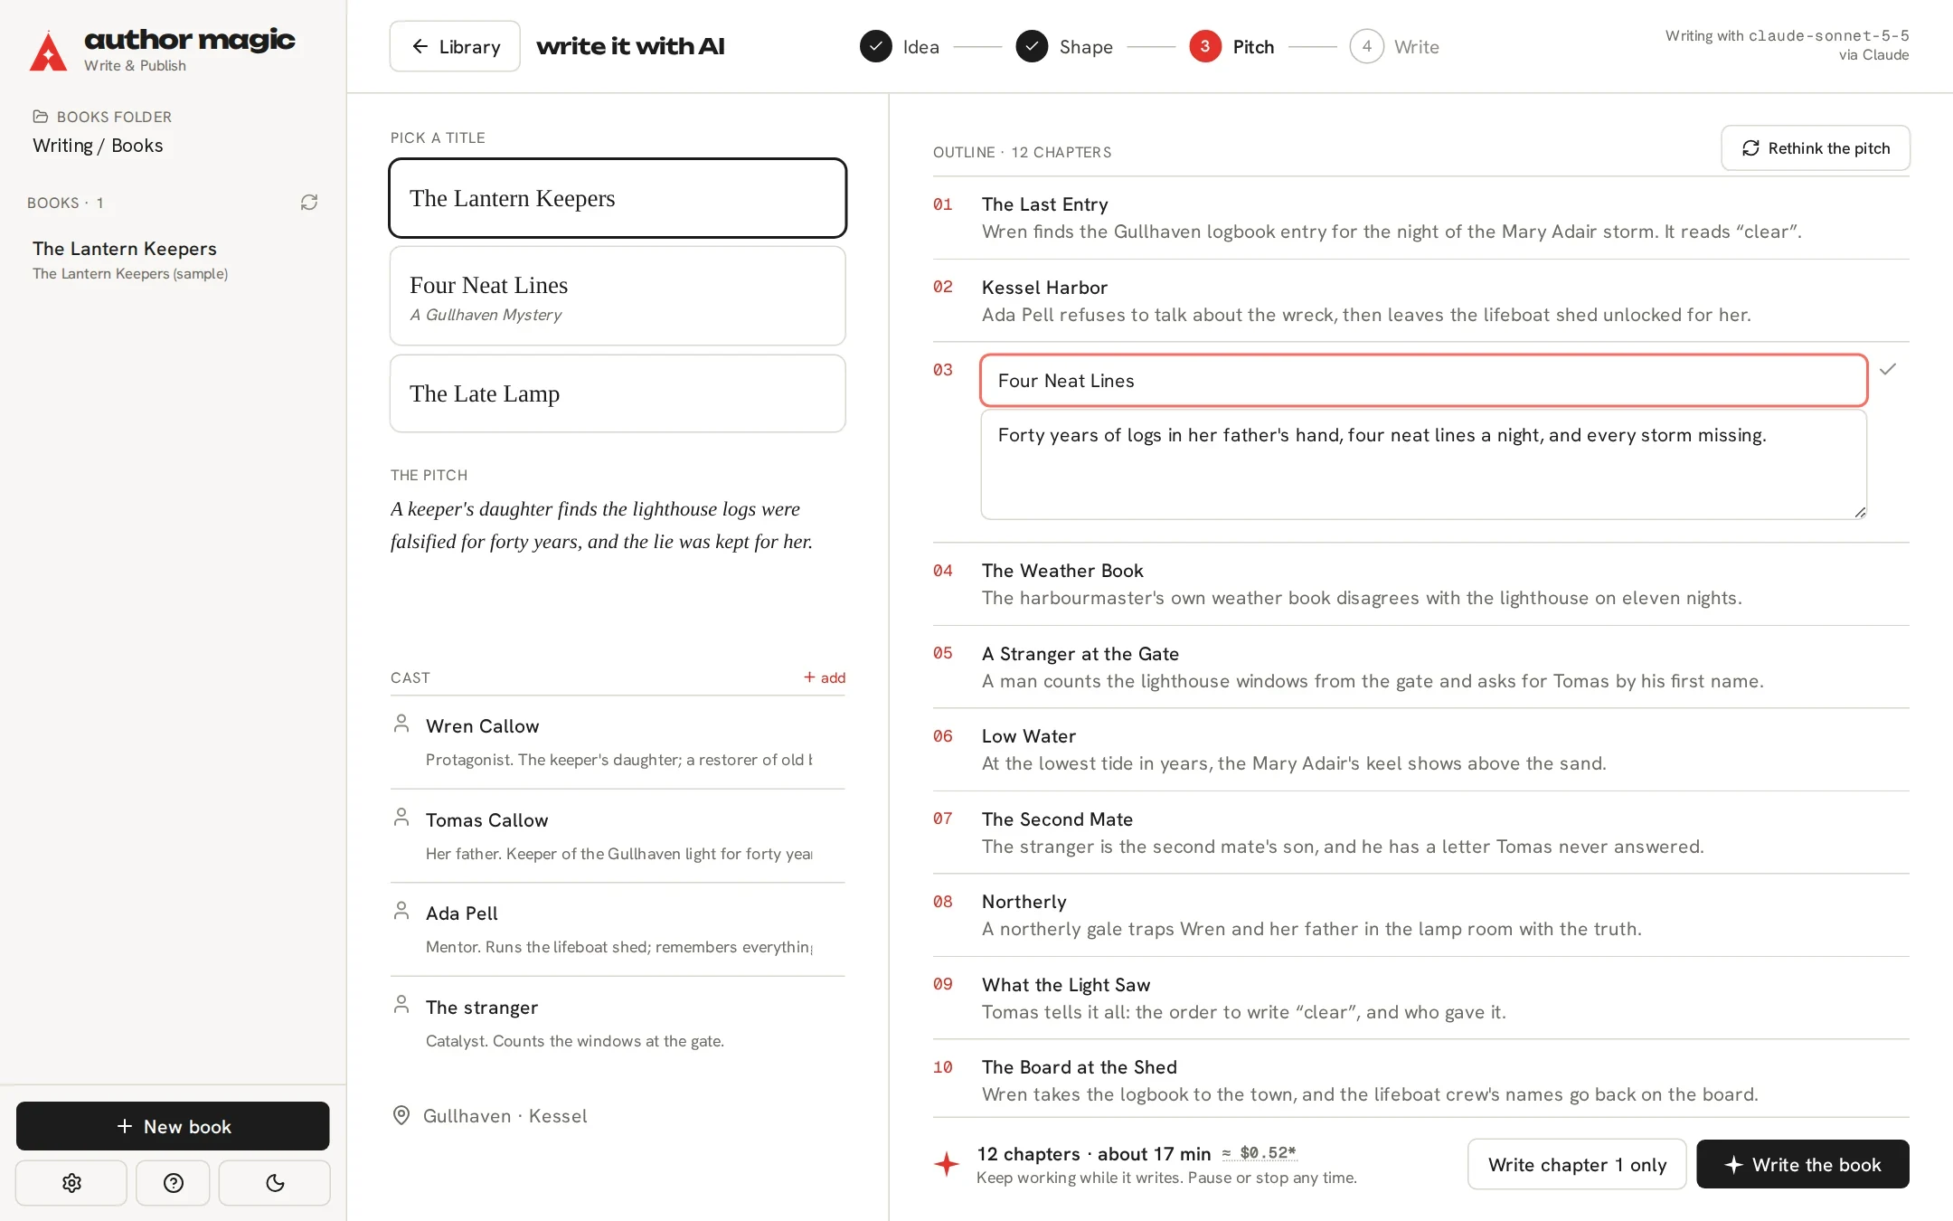Go back to Library
This screenshot has width=1953, height=1221.
point(455,46)
